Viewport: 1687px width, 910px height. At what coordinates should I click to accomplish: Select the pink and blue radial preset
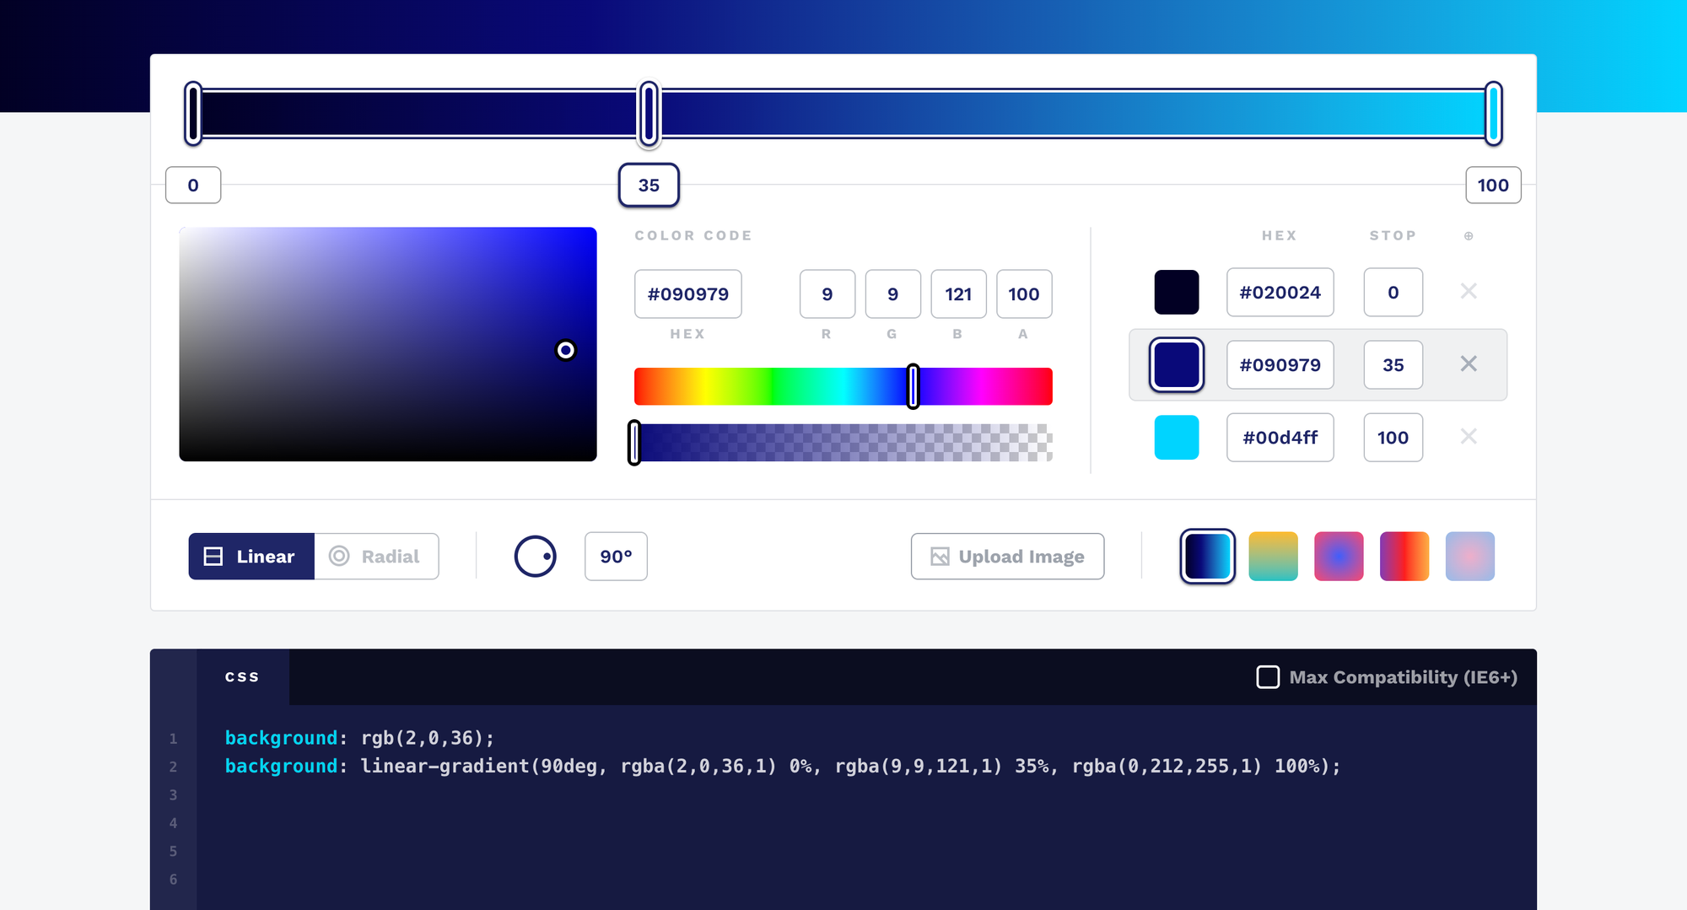tap(1339, 557)
